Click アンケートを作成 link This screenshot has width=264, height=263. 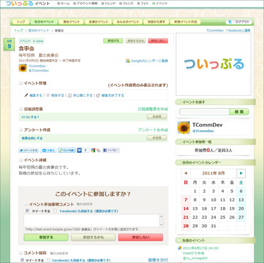coord(153,130)
